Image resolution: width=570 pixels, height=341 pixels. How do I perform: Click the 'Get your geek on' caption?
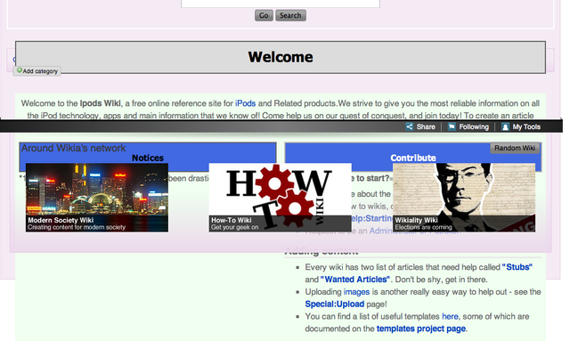click(x=235, y=227)
